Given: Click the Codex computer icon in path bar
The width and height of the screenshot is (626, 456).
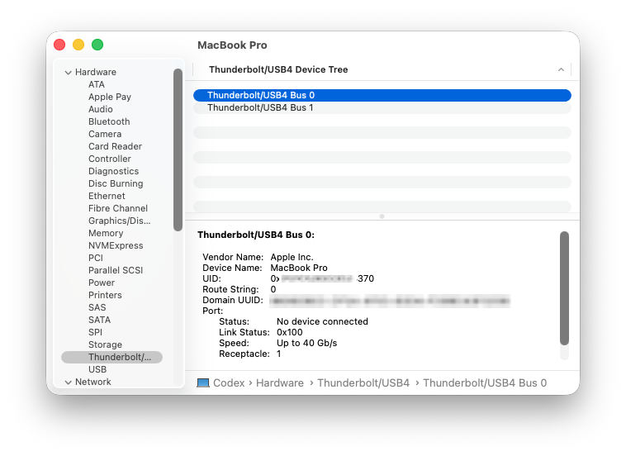Looking at the screenshot, I should (203, 382).
